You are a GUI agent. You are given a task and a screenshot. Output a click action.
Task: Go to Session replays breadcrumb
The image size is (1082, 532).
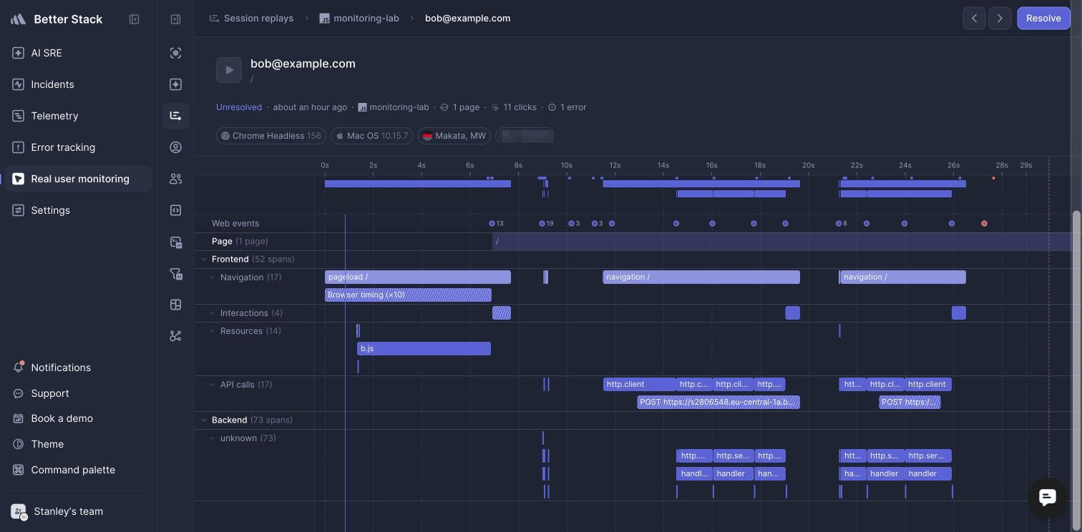(251, 19)
